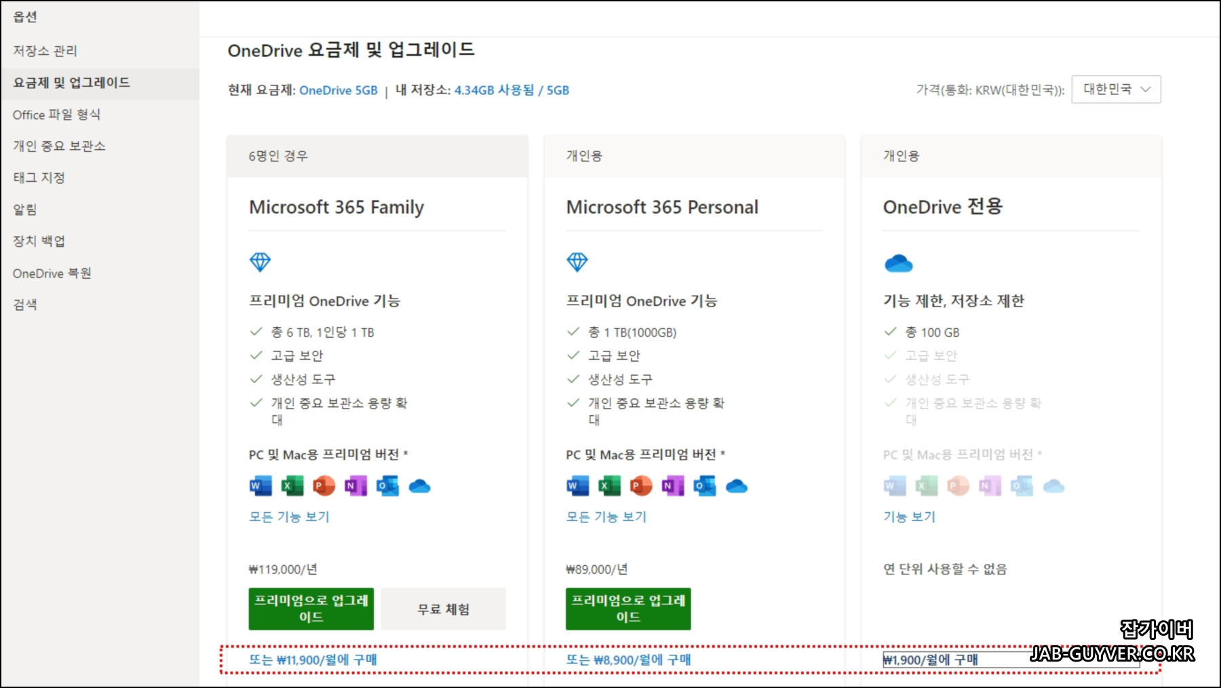Image resolution: width=1221 pixels, height=688 pixels.
Task: Click the 총 1 TB(1000GB) text
Action: pos(632,332)
